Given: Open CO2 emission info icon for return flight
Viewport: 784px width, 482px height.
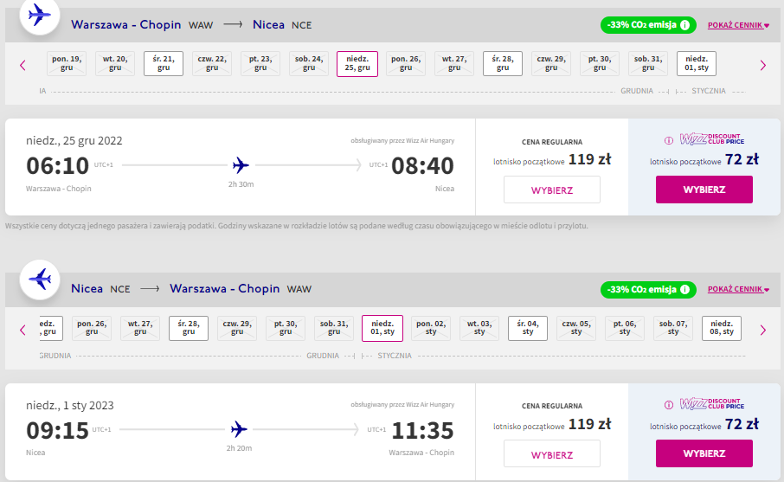Looking at the screenshot, I should point(685,289).
